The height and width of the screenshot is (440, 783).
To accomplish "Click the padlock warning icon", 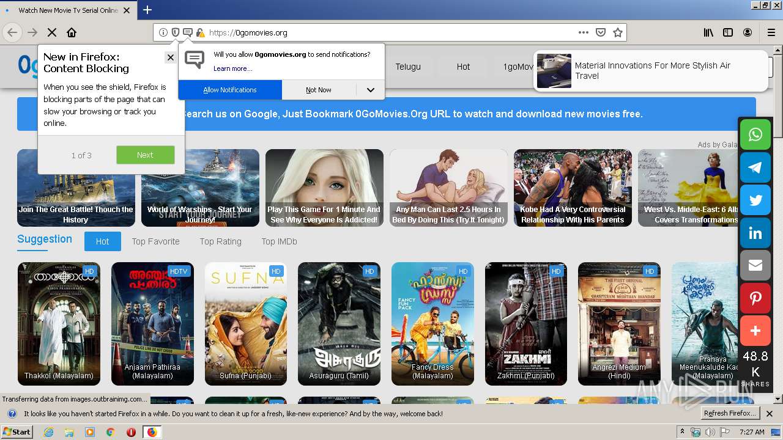I will [x=200, y=32].
